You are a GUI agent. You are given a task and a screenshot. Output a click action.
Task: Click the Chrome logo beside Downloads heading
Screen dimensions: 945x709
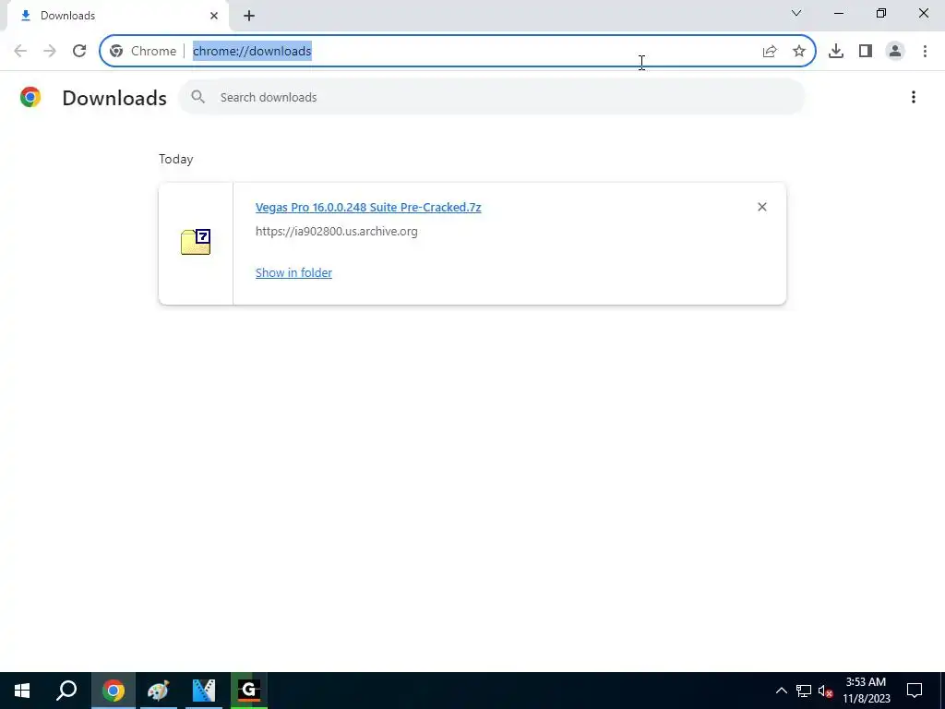click(30, 97)
